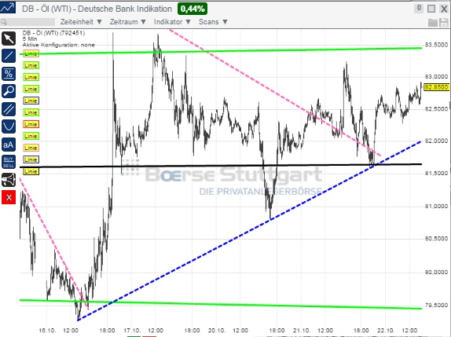Click the window title DB - Öl (WTI) - Deutsche Bank Indikation
This screenshot has width=451, height=337.
coord(97,9)
